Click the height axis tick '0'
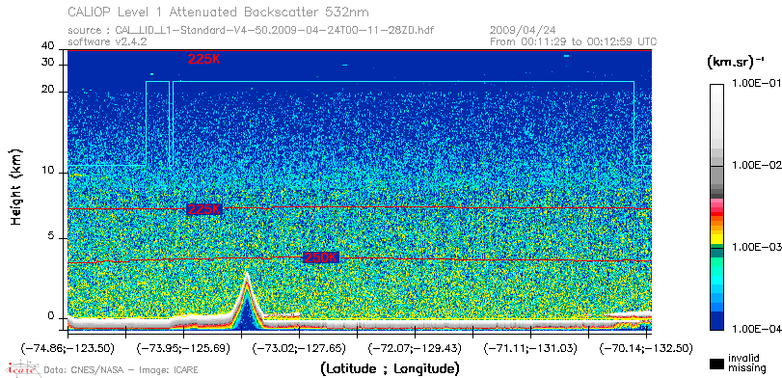The width and height of the screenshot is (782, 378). [50, 315]
